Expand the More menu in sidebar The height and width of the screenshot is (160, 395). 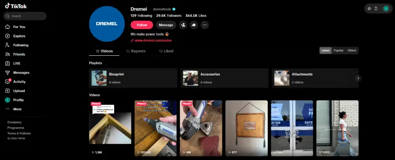tap(13, 109)
